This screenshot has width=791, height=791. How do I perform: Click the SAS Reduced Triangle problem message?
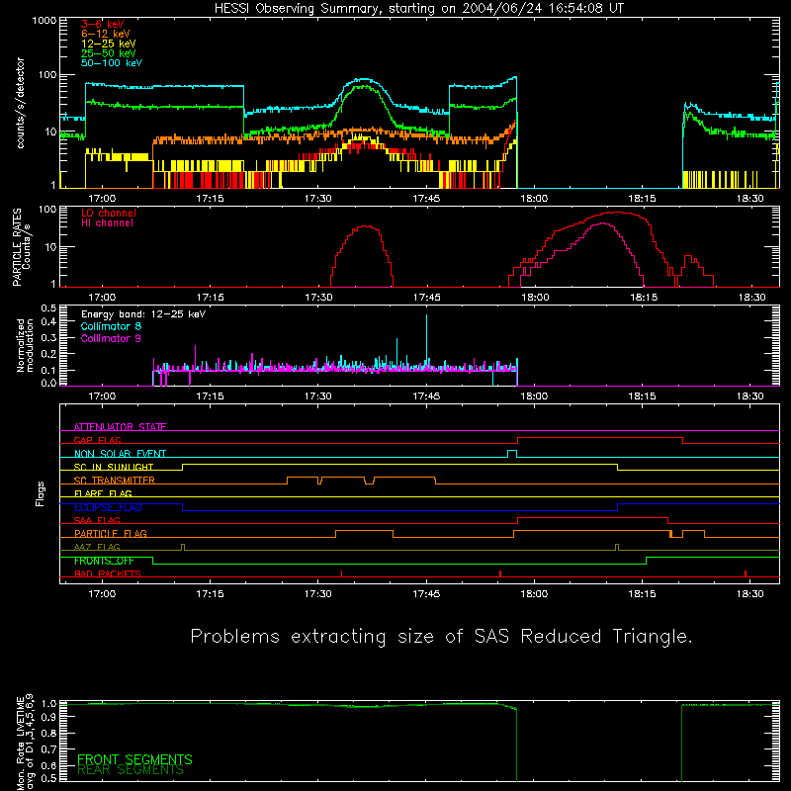[441, 637]
